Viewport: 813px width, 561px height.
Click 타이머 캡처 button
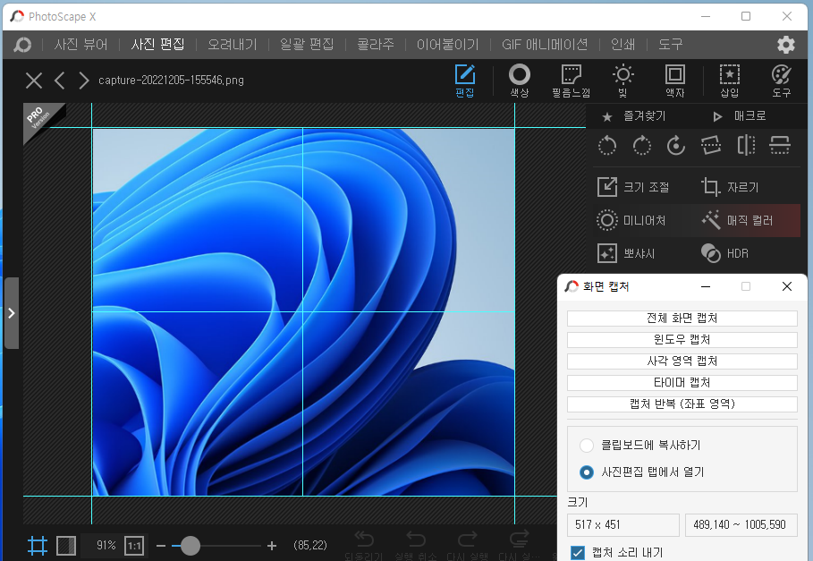pyautogui.click(x=682, y=383)
